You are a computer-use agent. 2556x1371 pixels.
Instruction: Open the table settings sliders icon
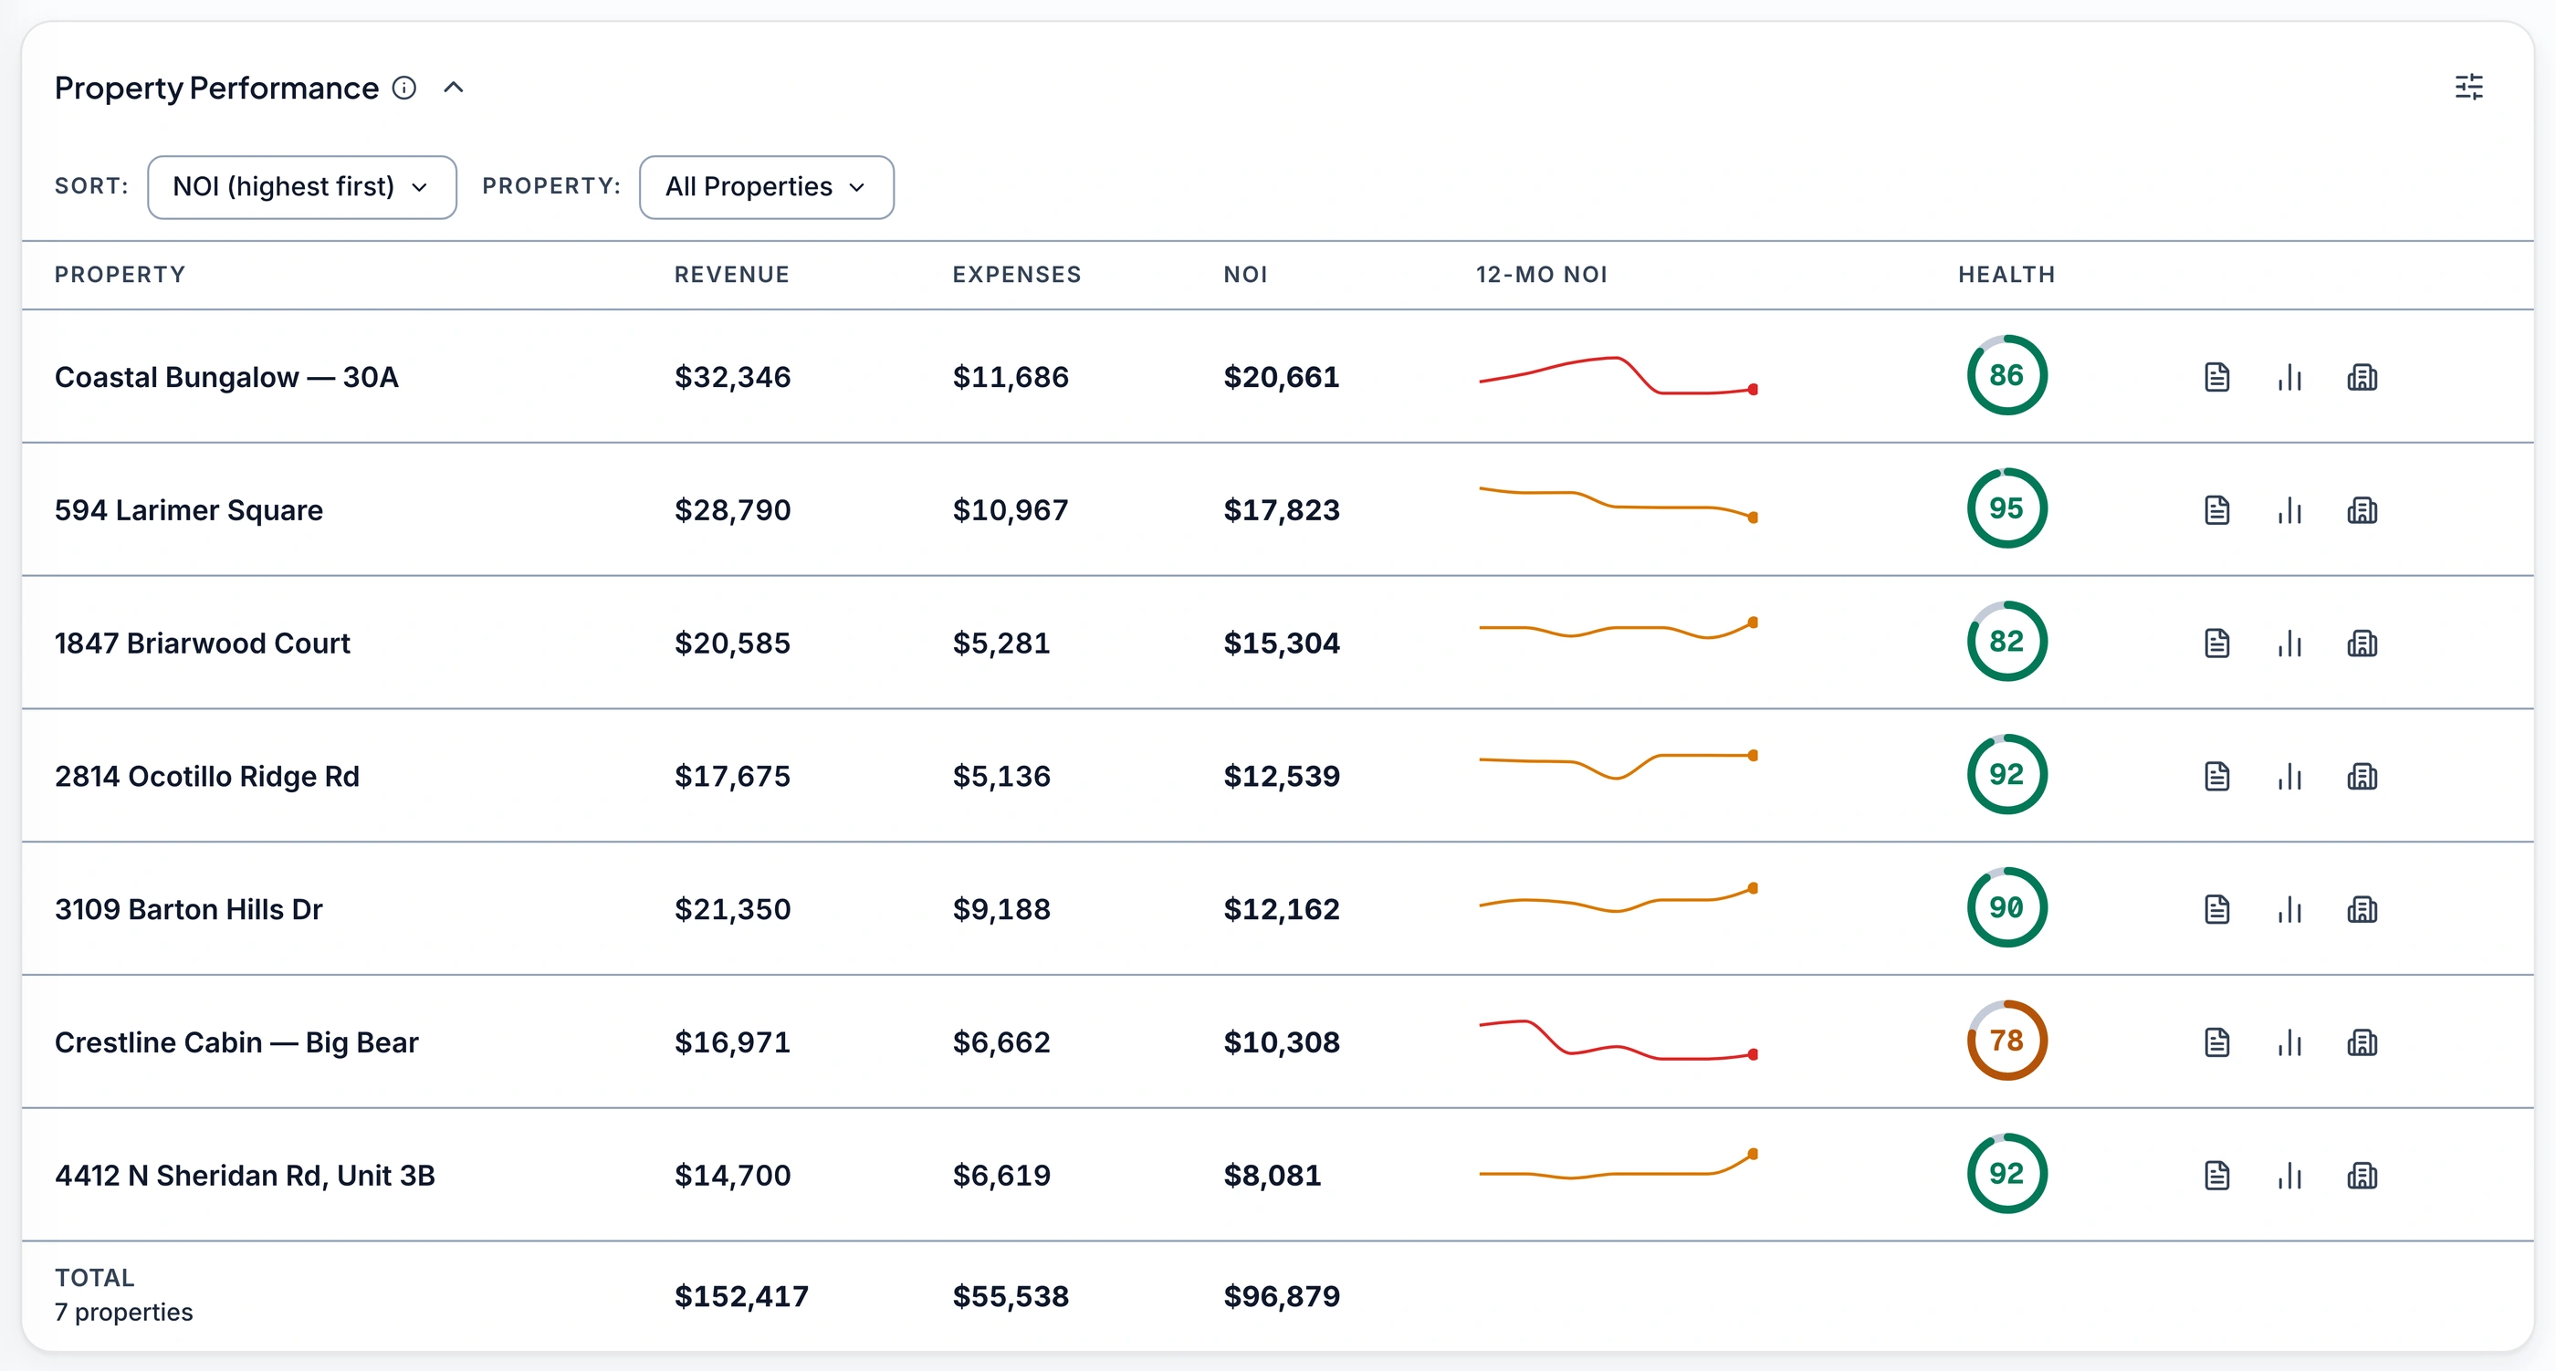point(2468,88)
